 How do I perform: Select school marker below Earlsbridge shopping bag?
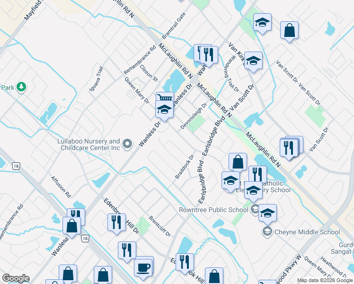tap(230, 181)
